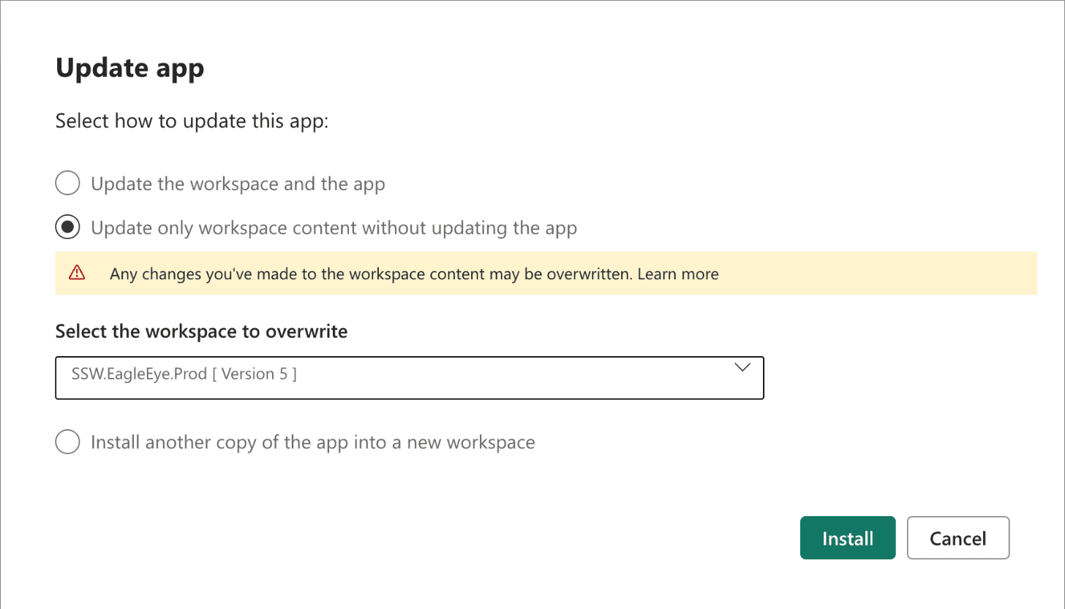The width and height of the screenshot is (1065, 609).
Task: Click the Cancel button
Action: pyautogui.click(x=958, y=538)
